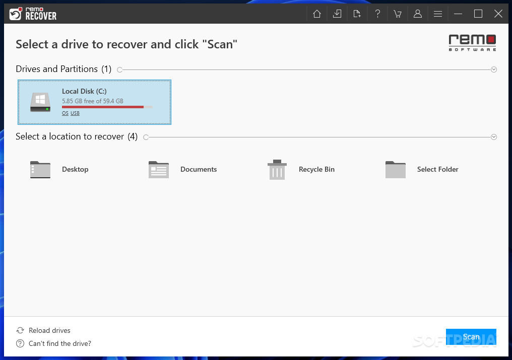
Task: Open the Home screen icon
Action: pyautogui.click(x=316, y=14)
